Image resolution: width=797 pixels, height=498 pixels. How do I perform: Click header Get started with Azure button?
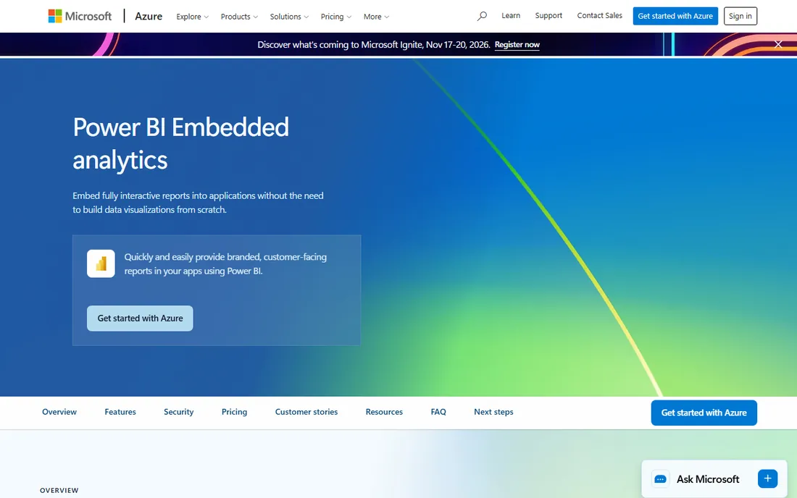675,16
